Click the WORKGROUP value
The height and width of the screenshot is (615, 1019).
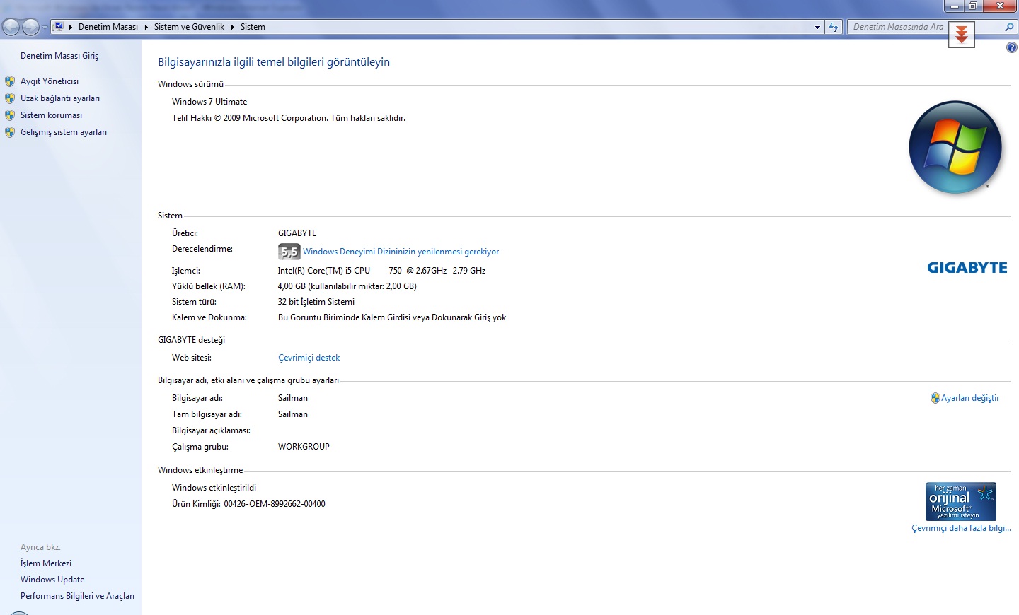tap(304, 447)
